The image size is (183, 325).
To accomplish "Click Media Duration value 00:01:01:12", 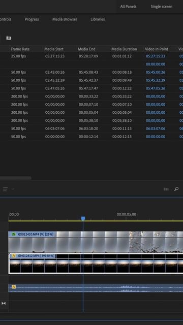I will click(x=122, y=56).
